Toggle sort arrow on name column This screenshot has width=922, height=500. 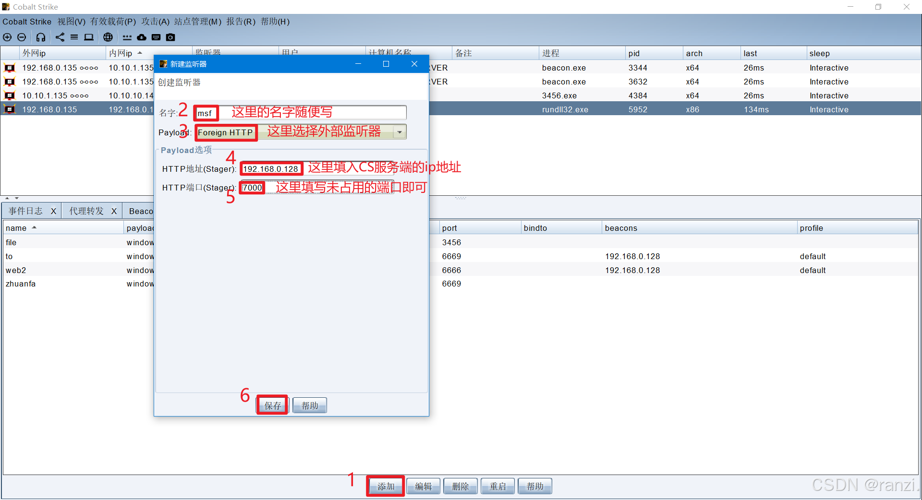tap(34, 227)
